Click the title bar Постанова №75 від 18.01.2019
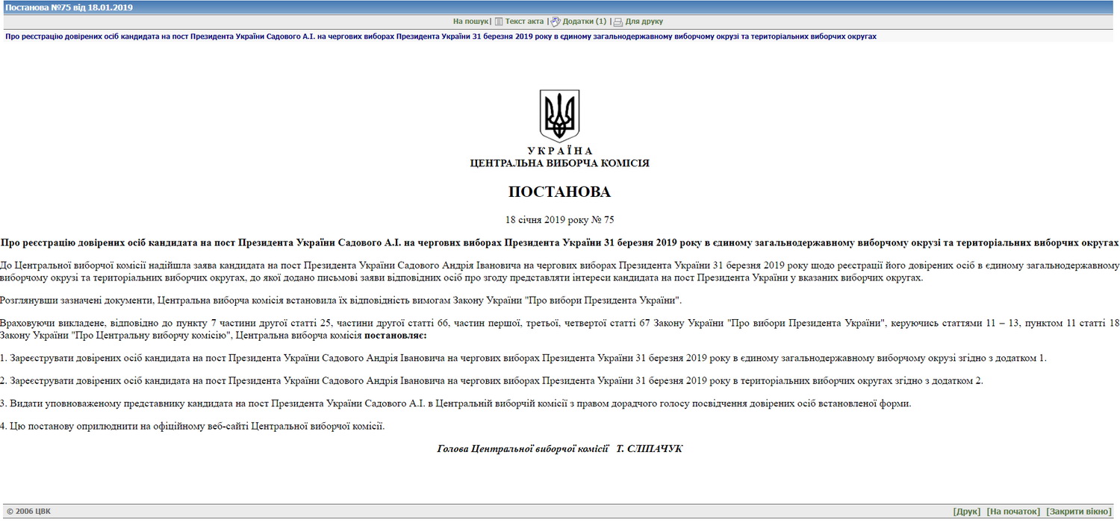Screen dimensions: 1120x522 (x=69, y=7)
